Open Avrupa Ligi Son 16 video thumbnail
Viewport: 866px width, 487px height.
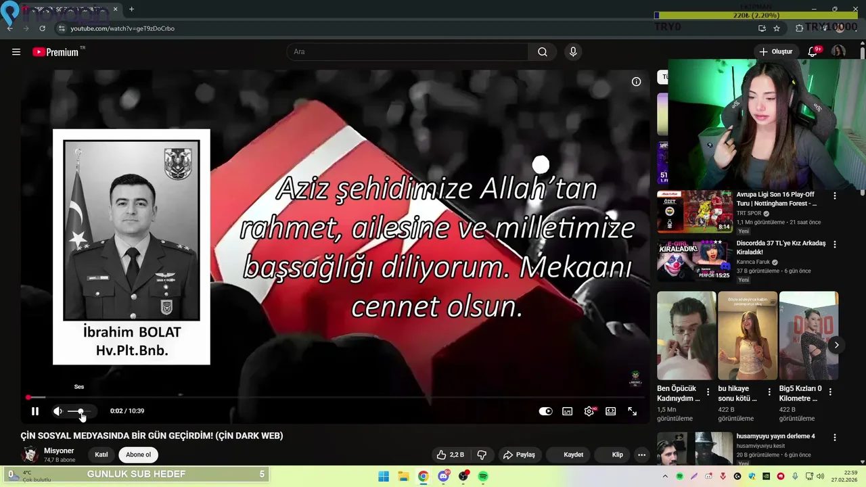coord(695,211)
